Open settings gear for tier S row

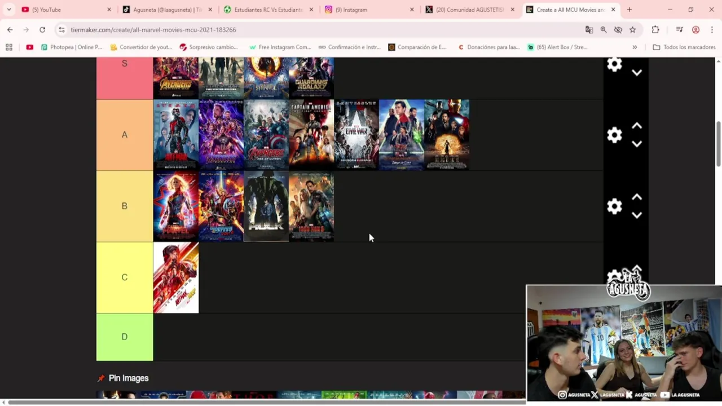click(614, 64)
